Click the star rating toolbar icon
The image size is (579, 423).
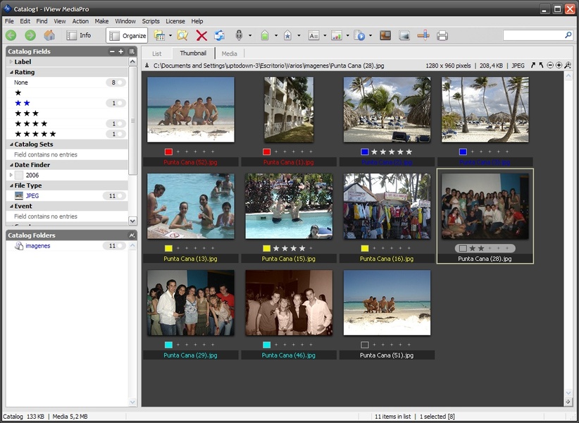click(x=287, y=35)
